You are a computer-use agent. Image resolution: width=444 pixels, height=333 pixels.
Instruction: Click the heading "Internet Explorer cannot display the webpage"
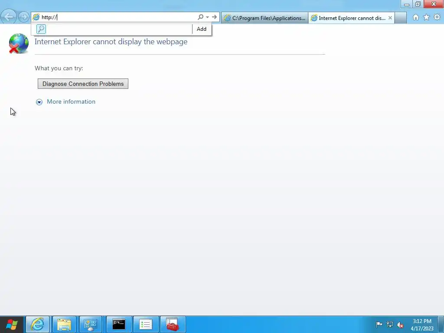(x=111, y=42)
